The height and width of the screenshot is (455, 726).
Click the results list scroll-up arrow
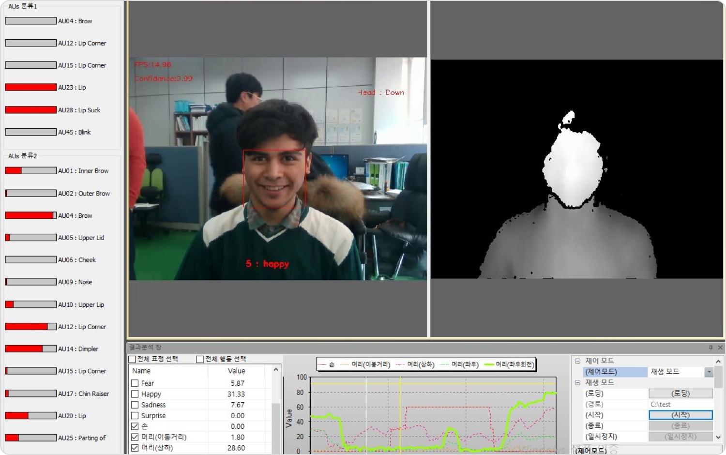276,370
